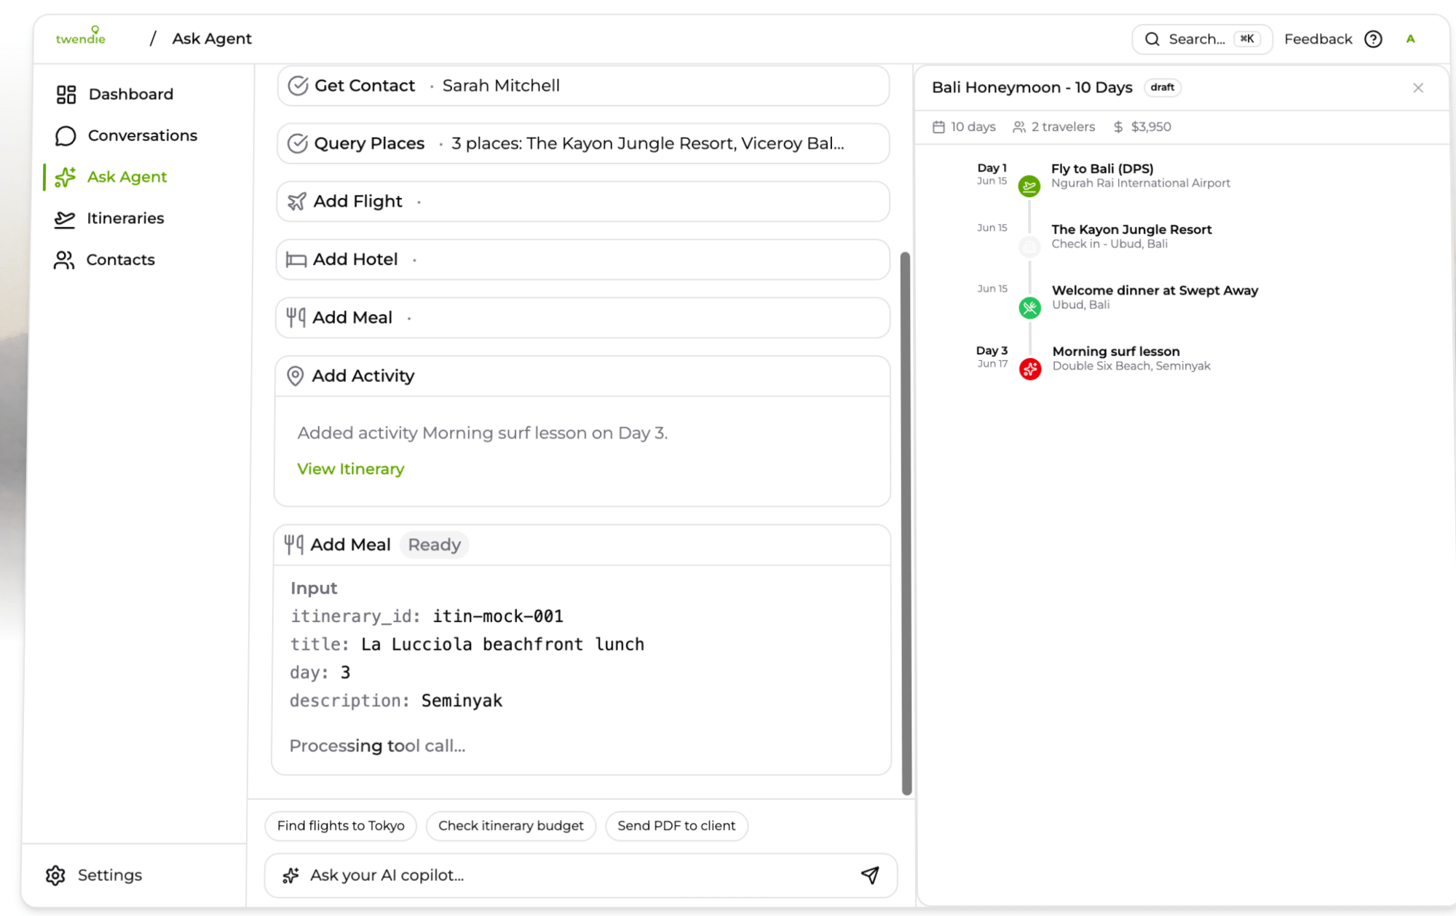Click the twendie logo
Viewport: 1456px width, 916px height.
click(81, 36)
